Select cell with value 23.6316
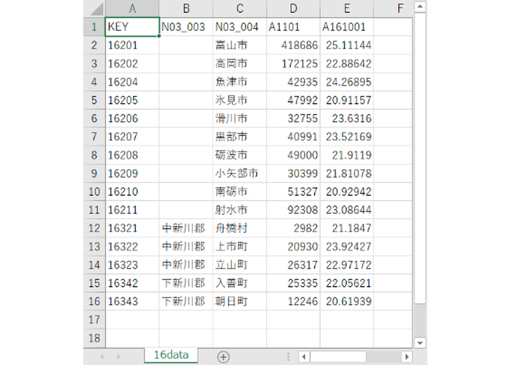Viewport: 511px width, 365px height. pyautogui.click(x=347, y=118)
